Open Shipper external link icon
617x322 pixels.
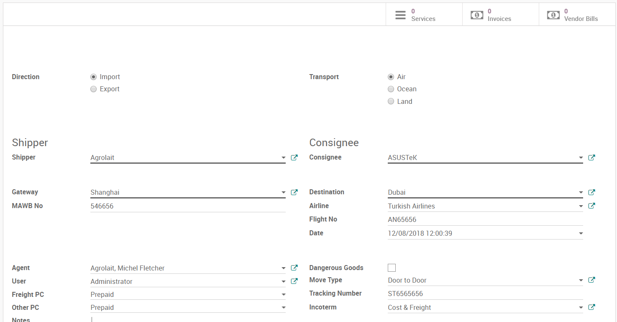[294, 158]
